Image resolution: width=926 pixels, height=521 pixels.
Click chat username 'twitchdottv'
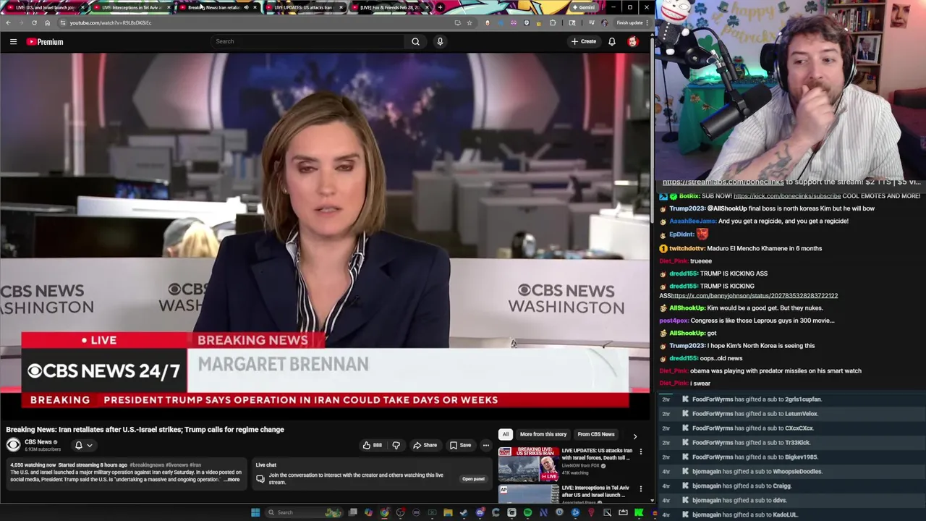point(687,248)
